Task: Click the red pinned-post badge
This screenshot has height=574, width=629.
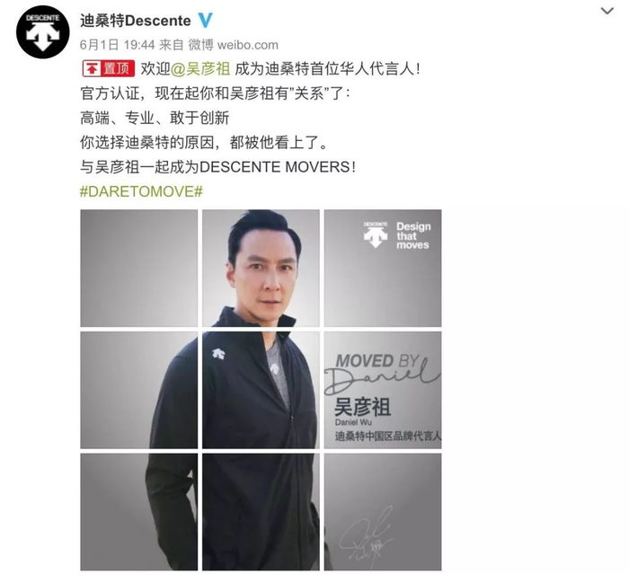Action: 109,68
